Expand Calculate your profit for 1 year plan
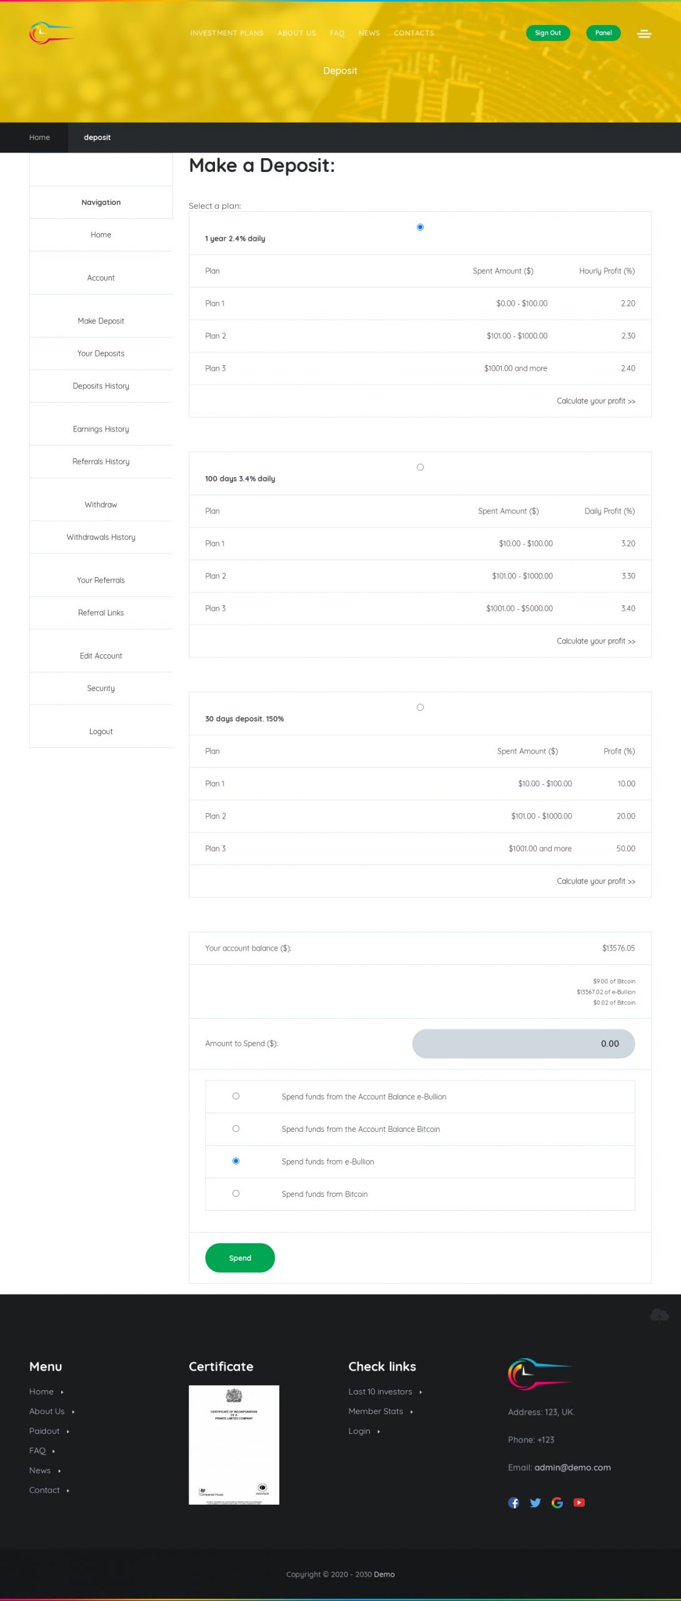The image size is (681, 1601). pyautogui.click(x=595, y=401)
